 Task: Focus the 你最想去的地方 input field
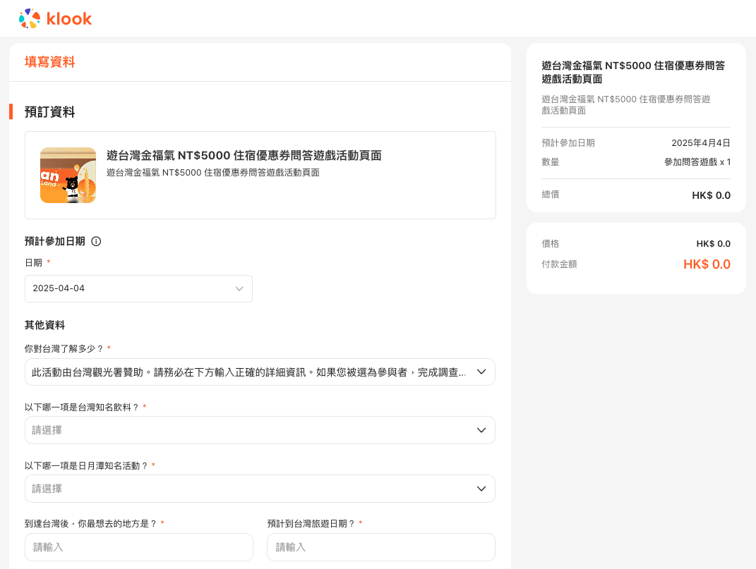click(x=139, y=547)
